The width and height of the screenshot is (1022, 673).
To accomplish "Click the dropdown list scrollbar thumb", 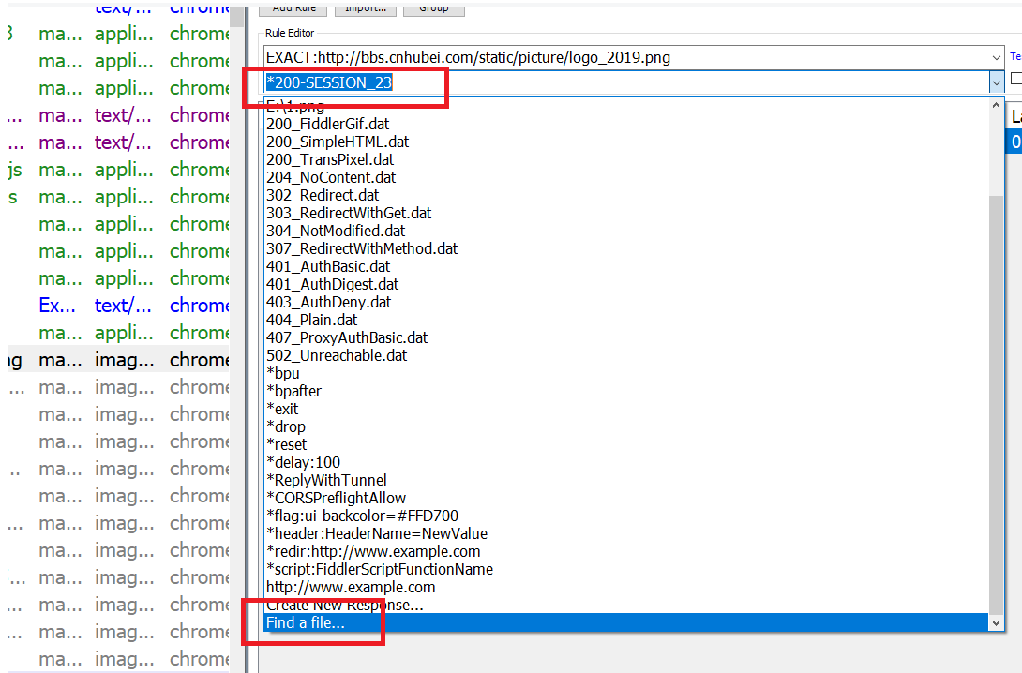I will 996,404.
